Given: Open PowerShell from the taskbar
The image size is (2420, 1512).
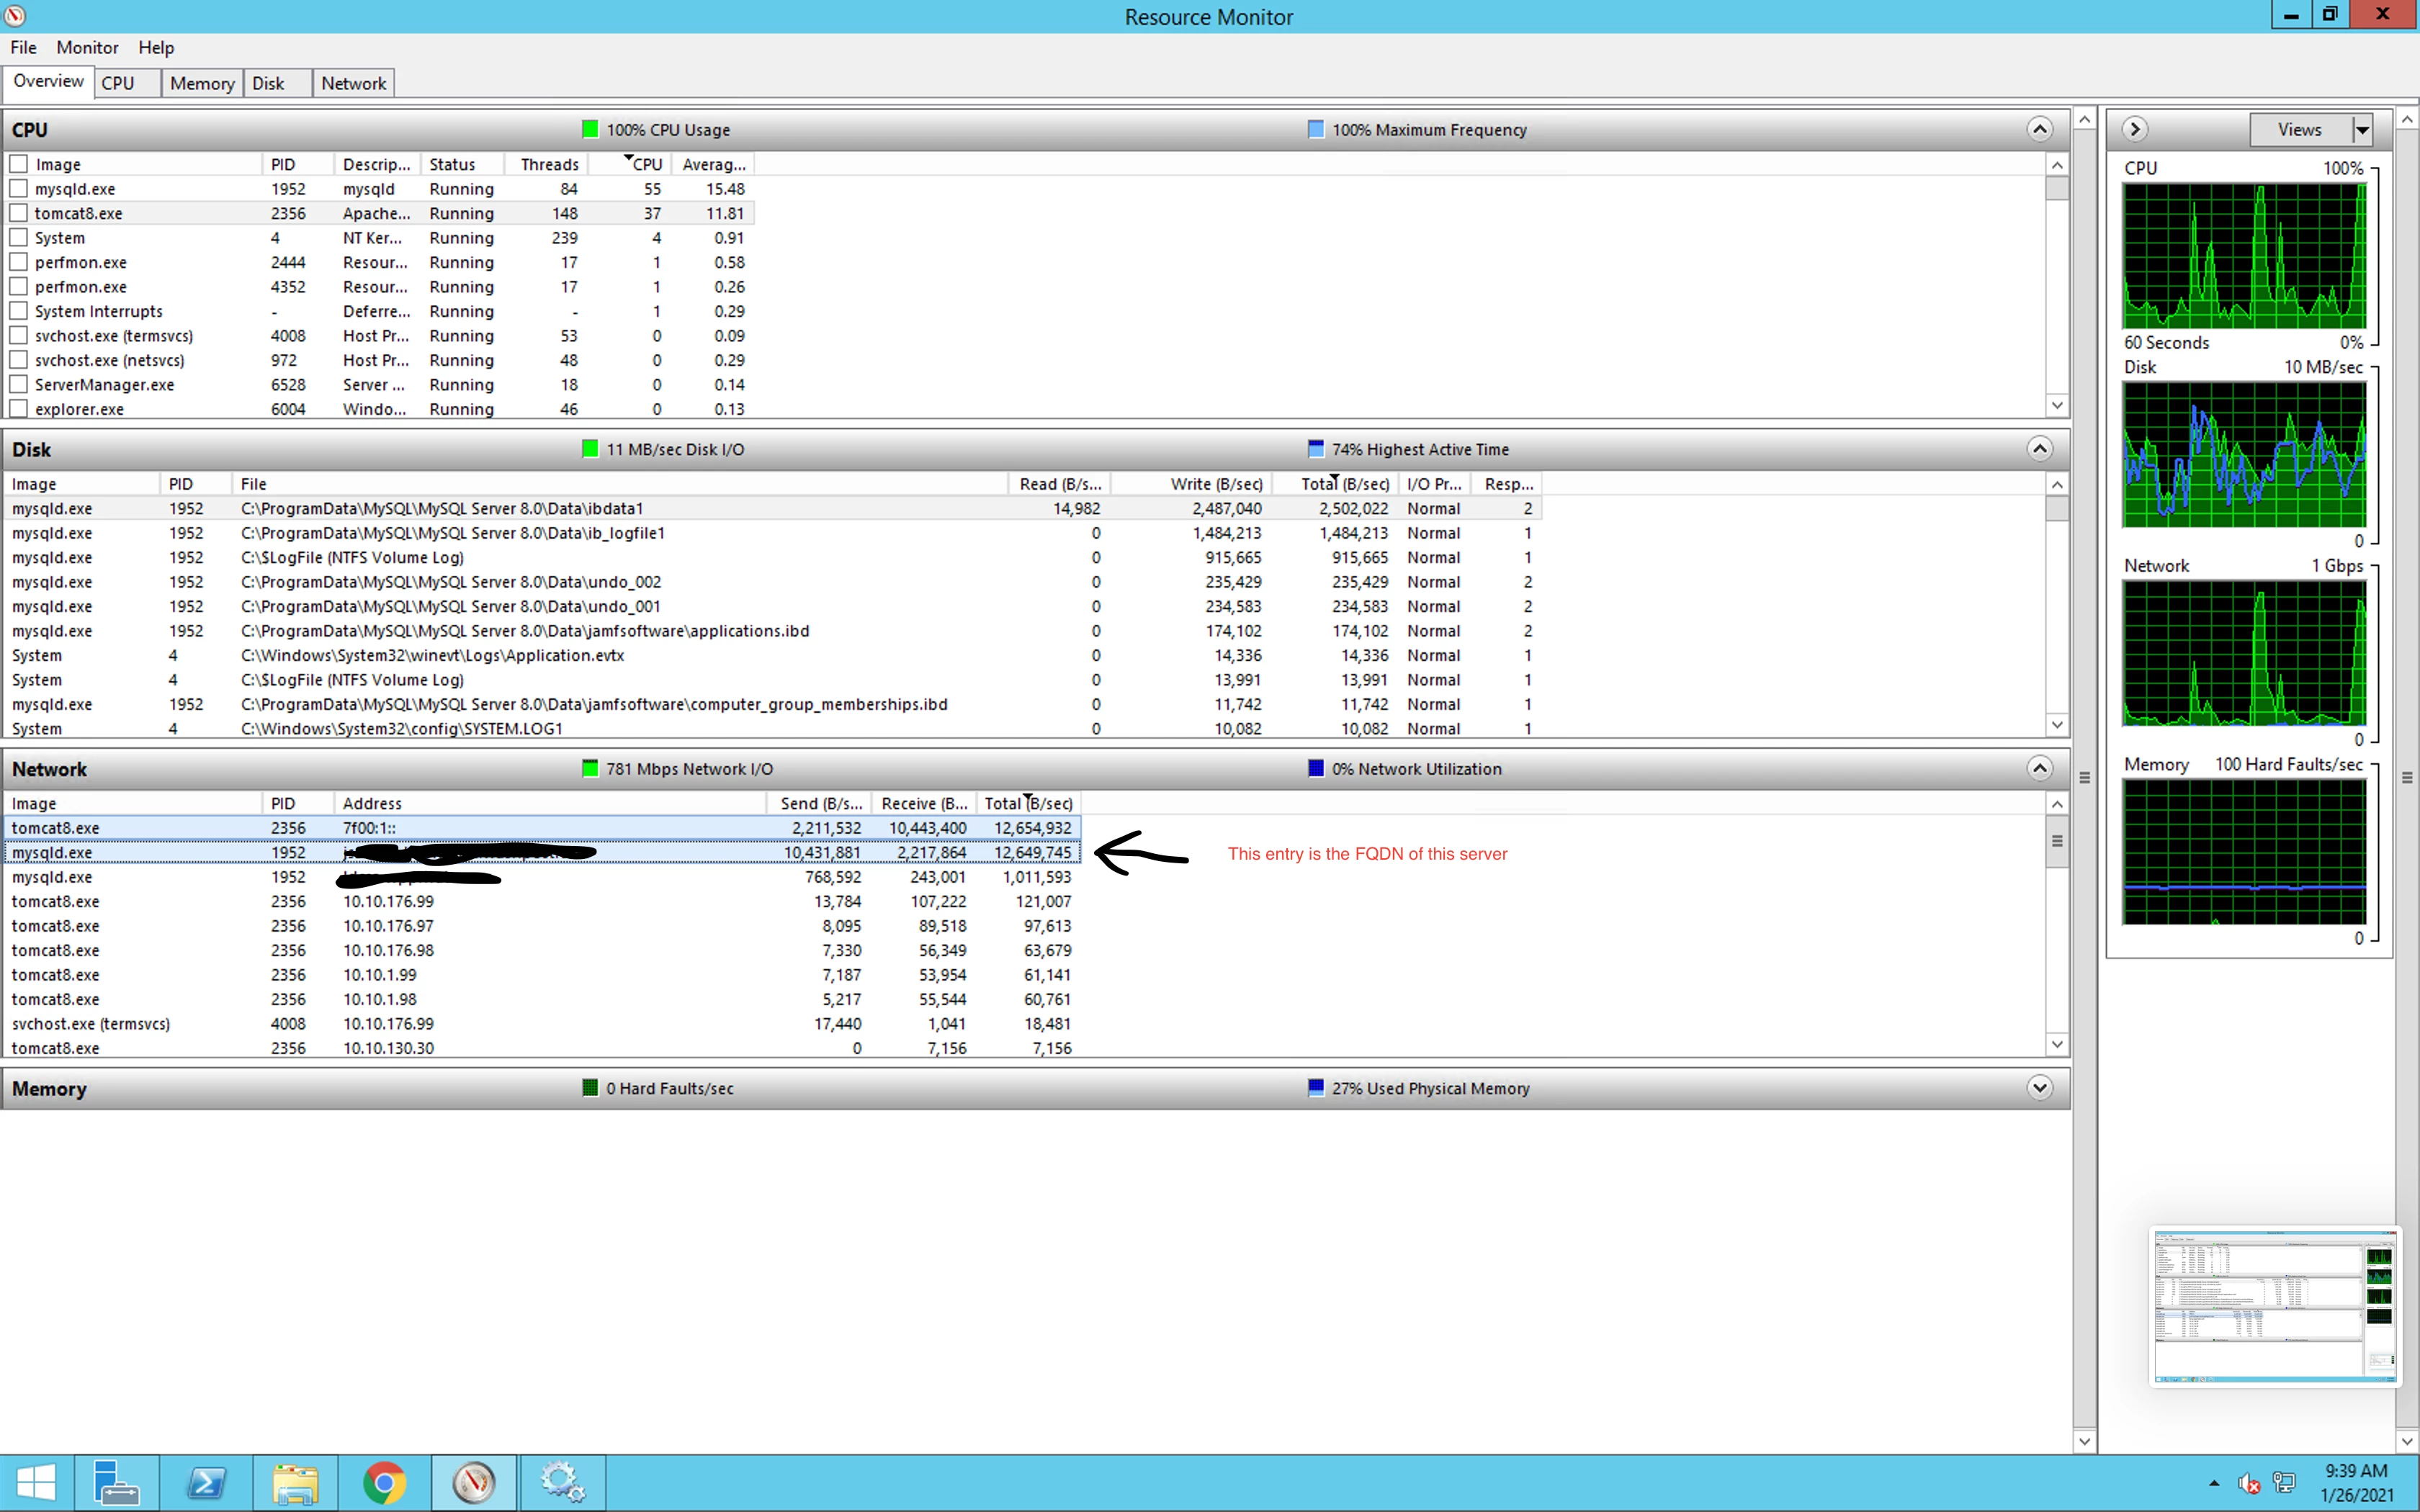Looking at the screenshot, I should click(206, 1483).
